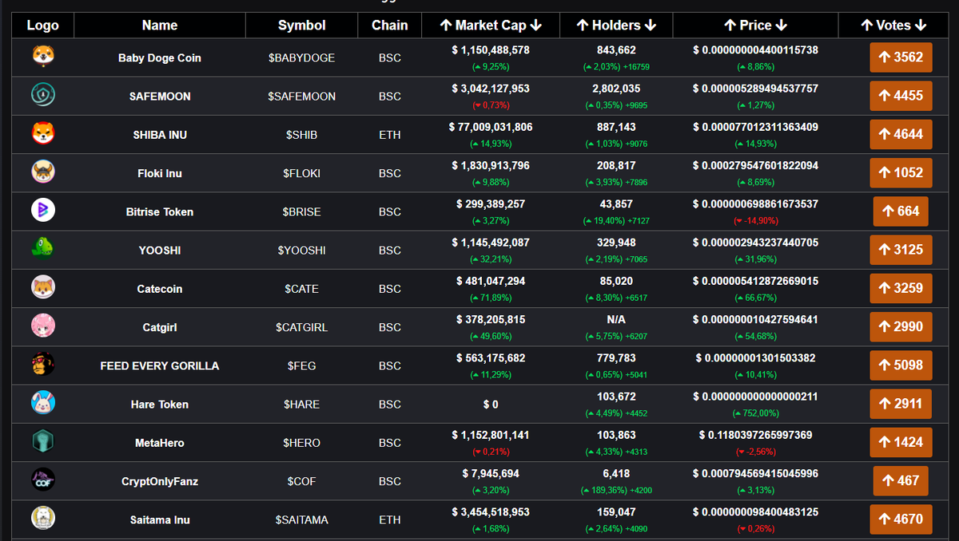Select the MetaHero name

(x=160, y=443)
